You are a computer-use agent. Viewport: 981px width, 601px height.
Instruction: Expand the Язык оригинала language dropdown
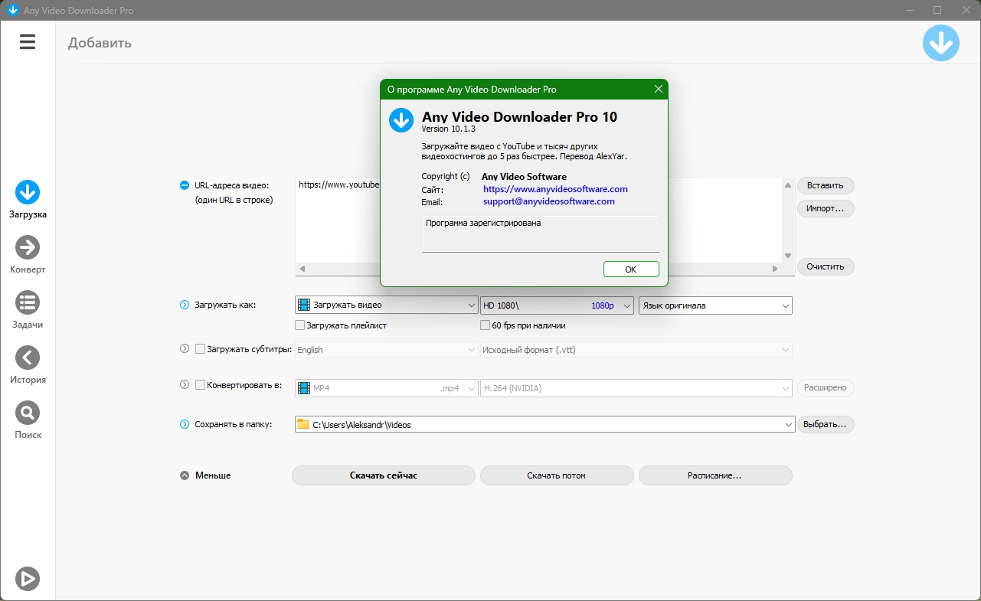point(715,305)
